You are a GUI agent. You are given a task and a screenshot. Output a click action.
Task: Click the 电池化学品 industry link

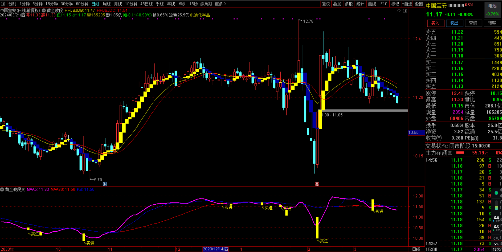point(200,15)
